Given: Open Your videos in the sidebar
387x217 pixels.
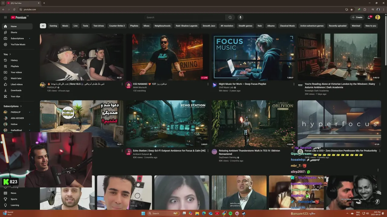Looking at the screenshot, I should [18, 72].
